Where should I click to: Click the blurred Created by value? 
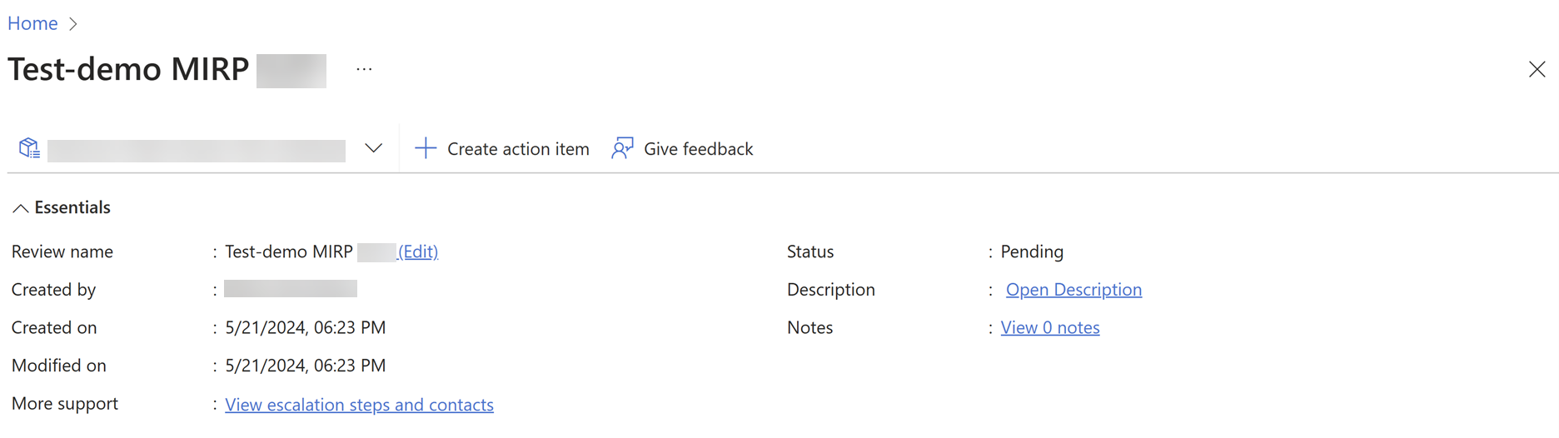pos(291,289)
